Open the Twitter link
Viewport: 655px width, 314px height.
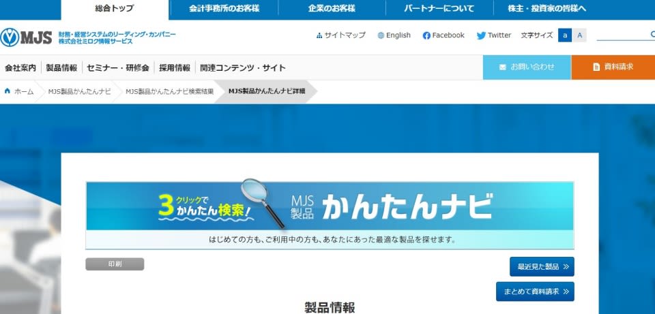(499, 35)
